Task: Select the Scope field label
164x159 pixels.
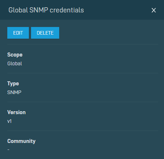Action: point(15,55)
